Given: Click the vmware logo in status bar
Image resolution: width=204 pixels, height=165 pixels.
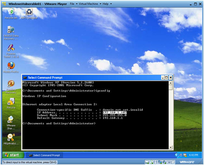Looking at the screenshot, I should (187, 162).
